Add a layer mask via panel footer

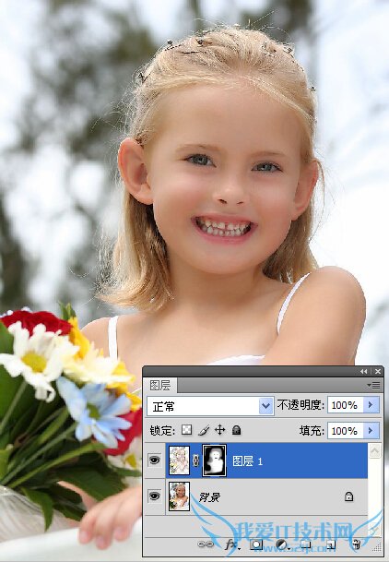pyautogui.click(x=256, y=544)
